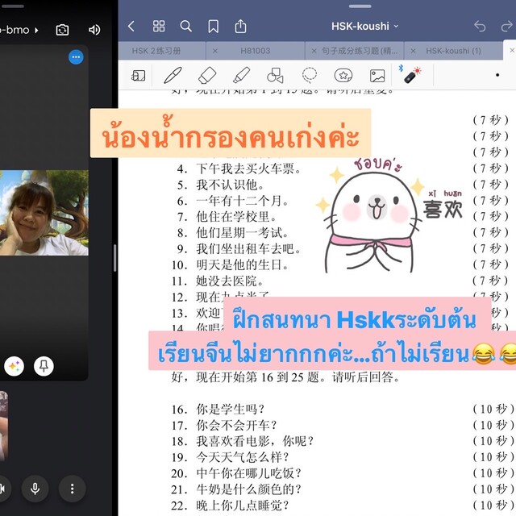Switch to the H81003 tab
The width and height of the screenshot is (516, 516).
coord(256,51)
